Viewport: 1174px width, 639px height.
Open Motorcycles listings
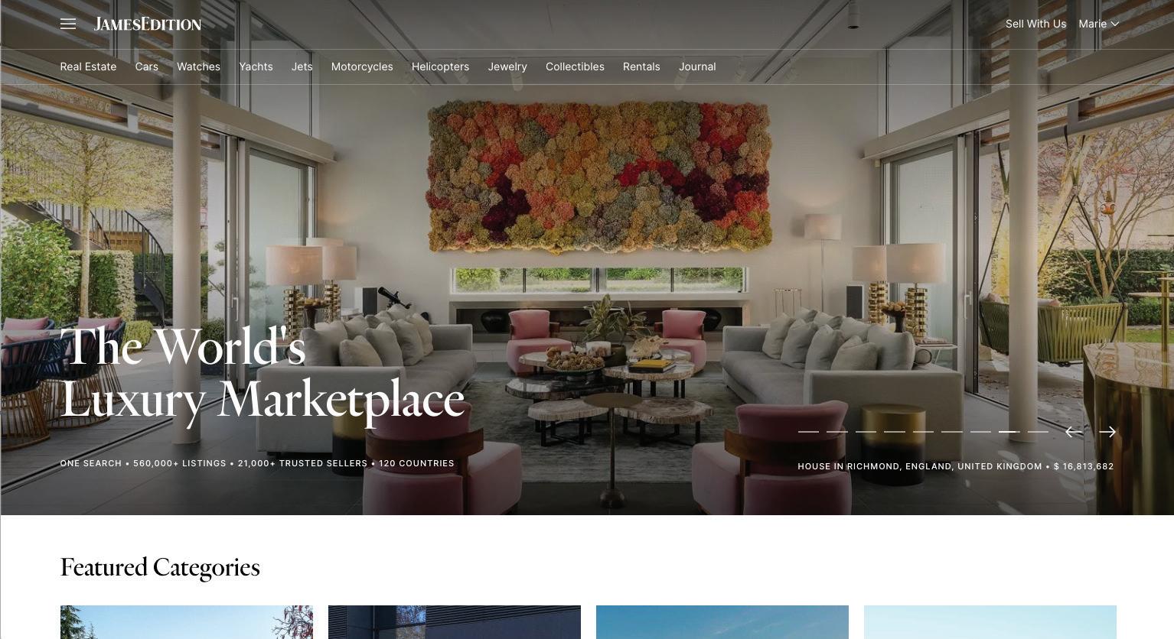point(362,66)
